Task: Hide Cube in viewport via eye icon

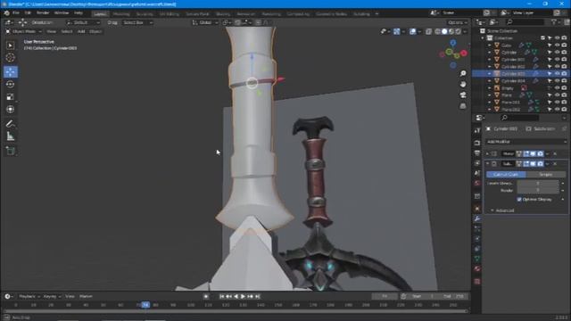Action: pyautogui.click(x=557, y=45)
